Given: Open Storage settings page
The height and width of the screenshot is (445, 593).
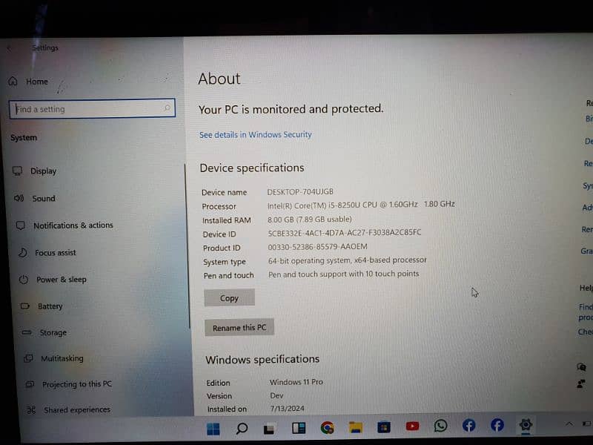Looking at the screenshot, I should tap(53, 333).
